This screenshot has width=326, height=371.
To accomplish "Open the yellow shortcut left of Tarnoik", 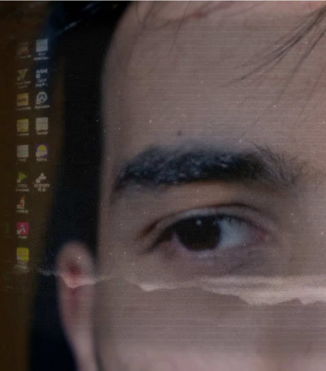I will 23,127.
